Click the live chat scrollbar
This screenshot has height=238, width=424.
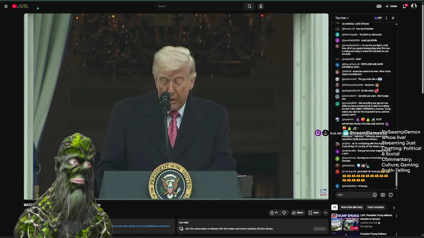[396, 179]
